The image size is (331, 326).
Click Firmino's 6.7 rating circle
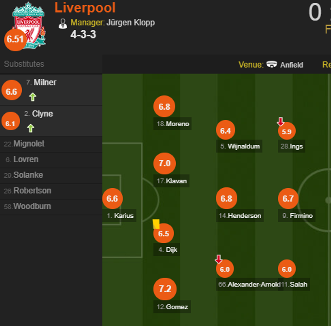coord(288,199)
